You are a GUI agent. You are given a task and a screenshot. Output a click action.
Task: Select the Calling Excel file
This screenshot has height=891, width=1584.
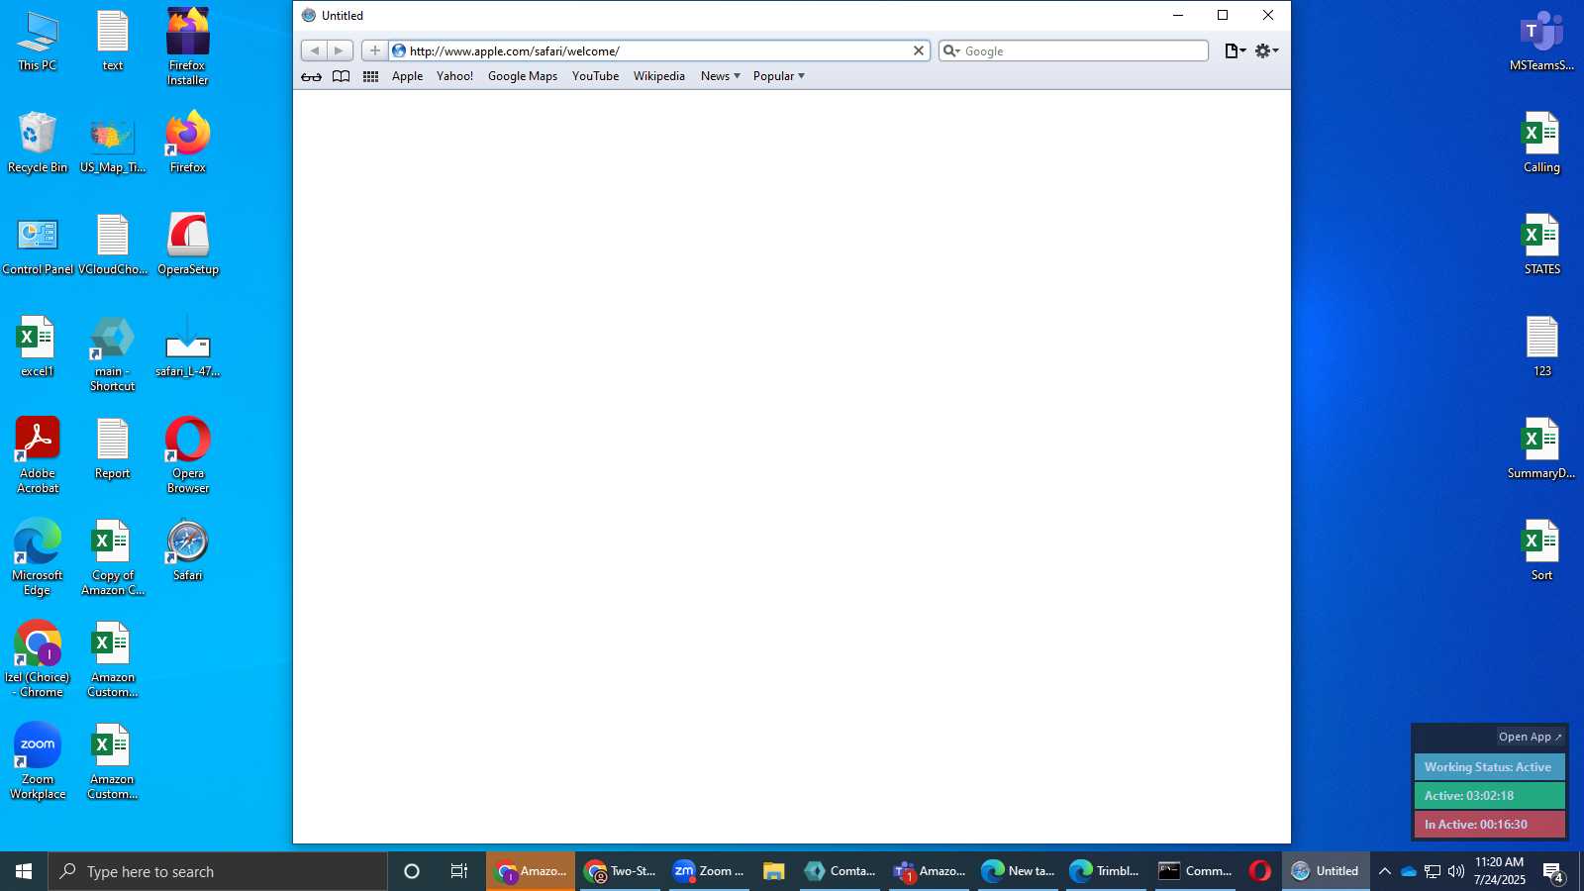[1541, 143]
